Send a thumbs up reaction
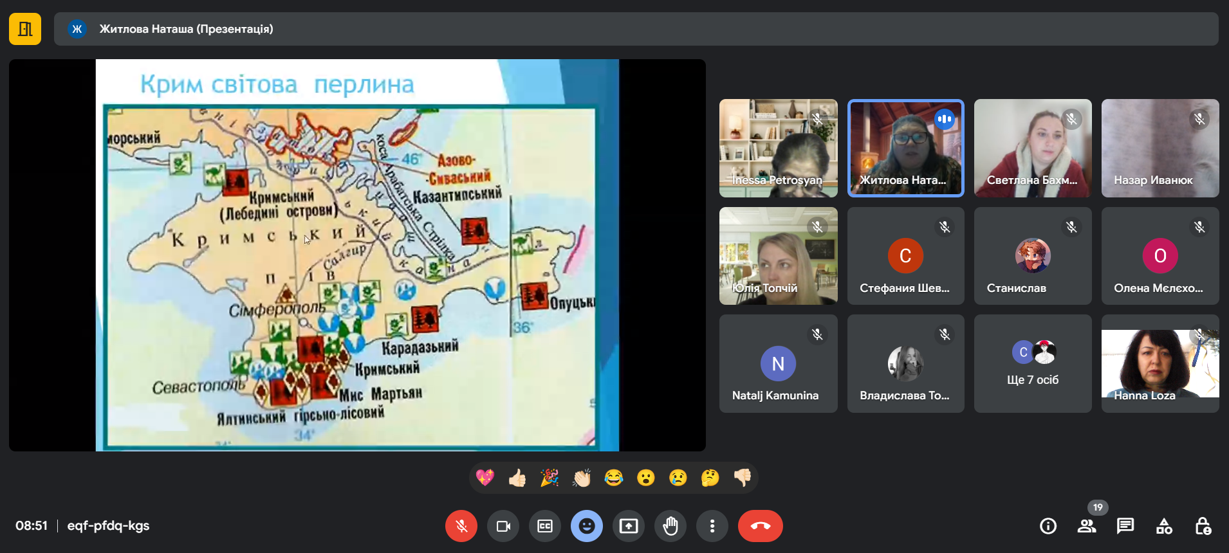 click(x=517, y=478)
